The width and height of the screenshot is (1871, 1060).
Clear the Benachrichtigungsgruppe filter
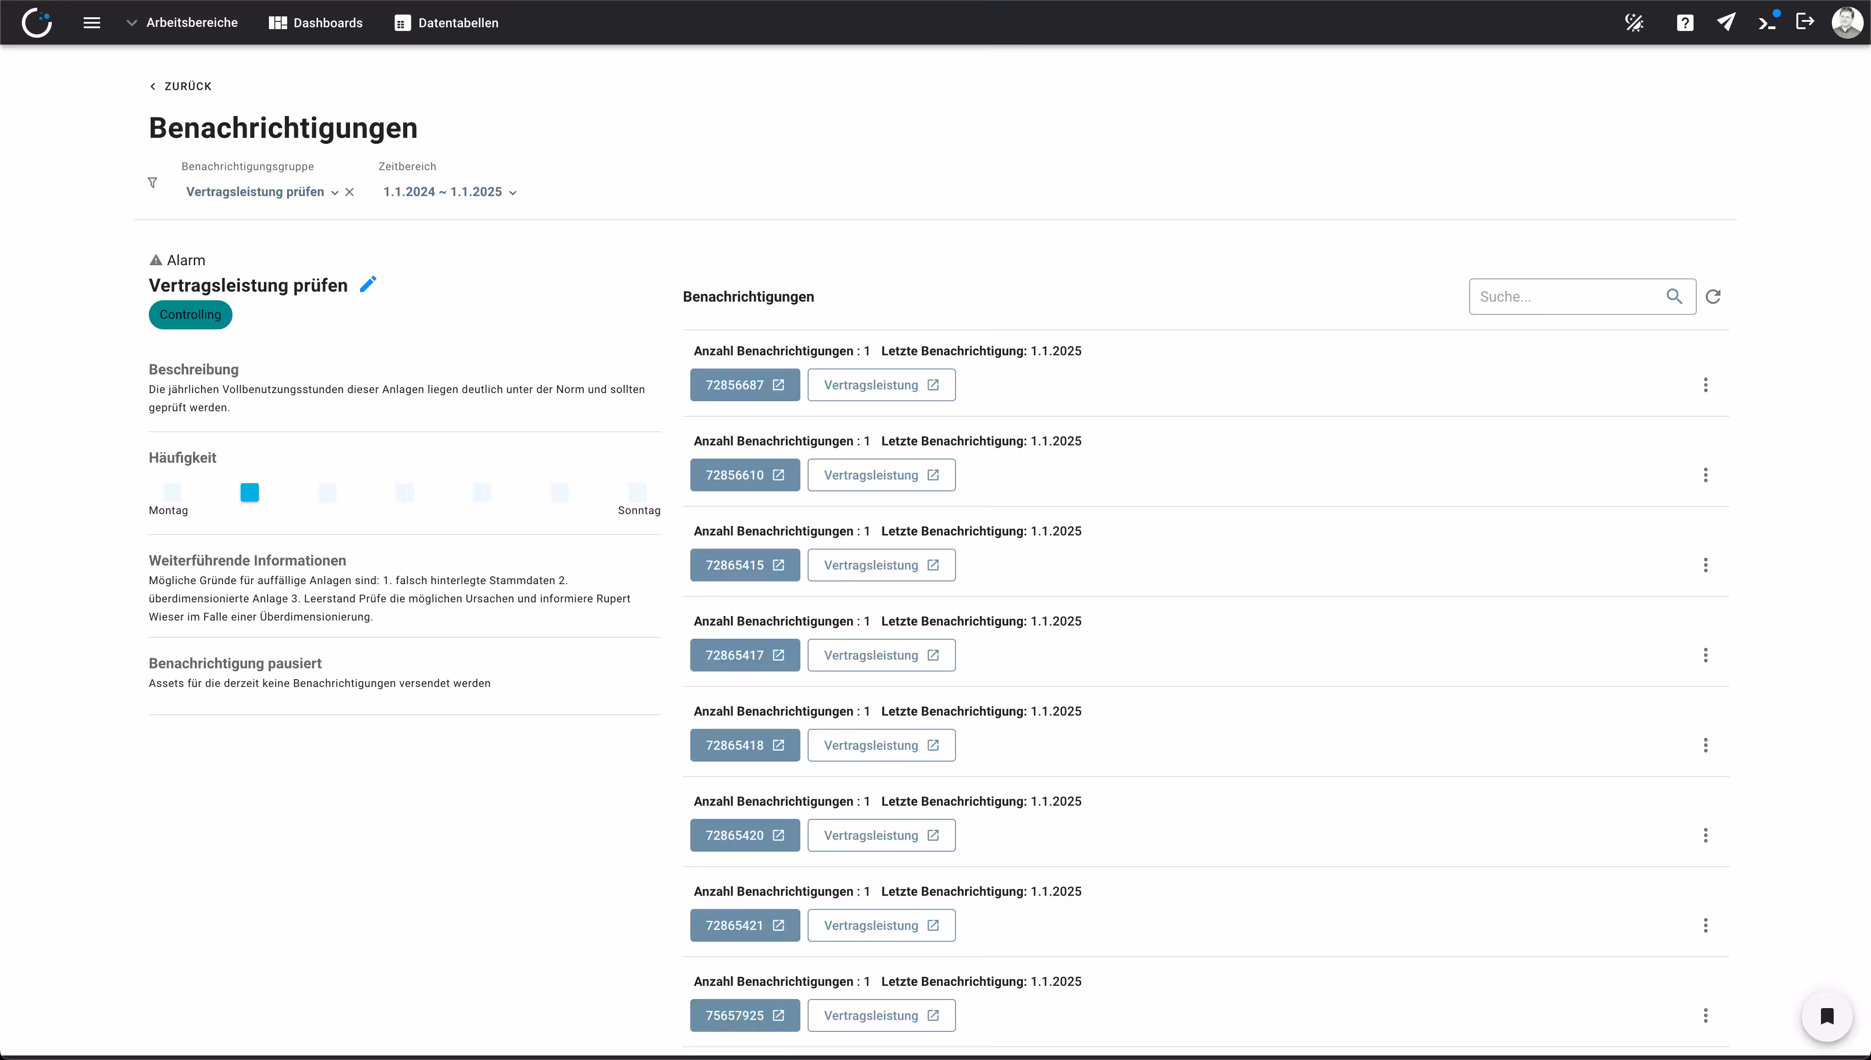(349, 192)
